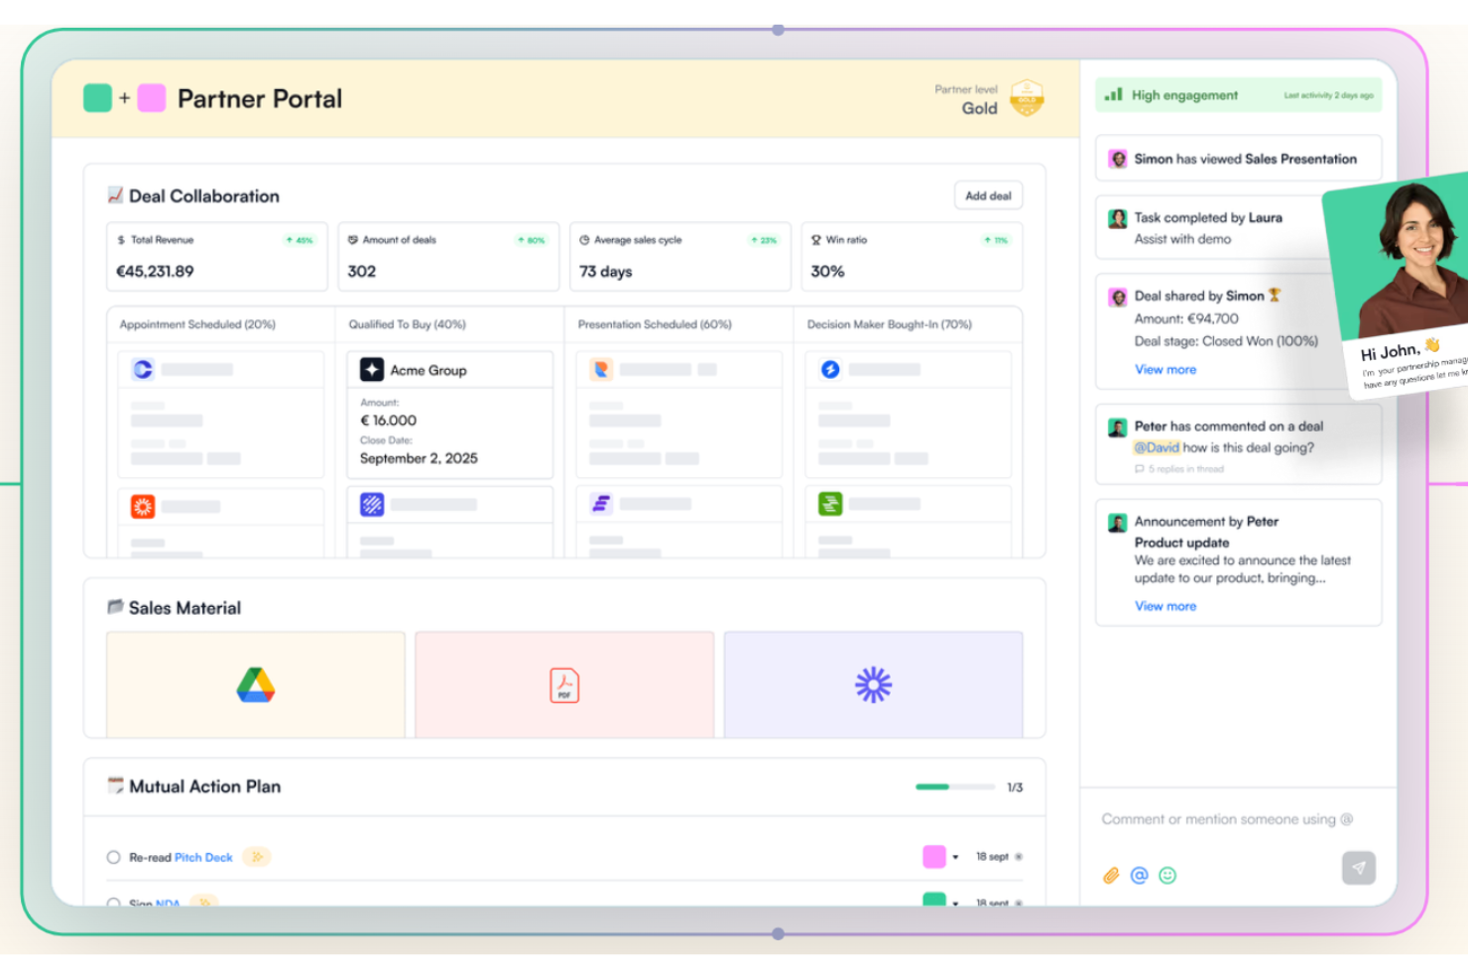Click the Add deal button
The height and width of the screenshot is (979, 1468).
(988, 195)
